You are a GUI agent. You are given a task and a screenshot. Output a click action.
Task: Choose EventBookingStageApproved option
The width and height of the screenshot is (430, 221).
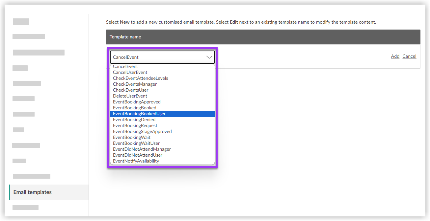tap(142, 132)
